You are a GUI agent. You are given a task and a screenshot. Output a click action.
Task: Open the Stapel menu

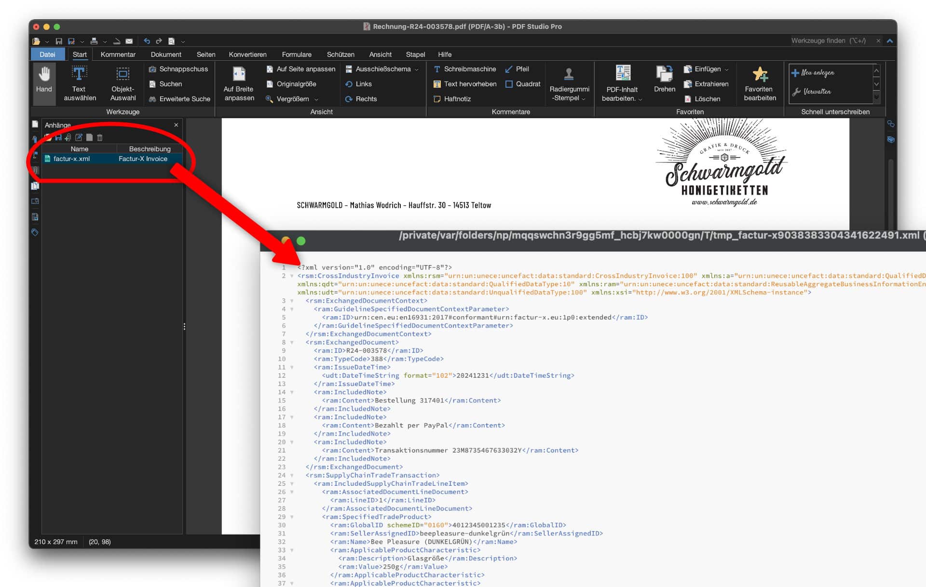pyautogui.click(x=415, y=54)
